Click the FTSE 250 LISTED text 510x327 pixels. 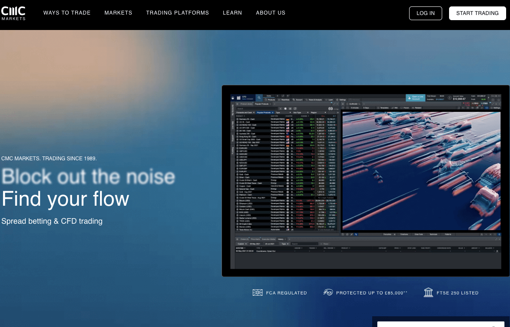458,293
